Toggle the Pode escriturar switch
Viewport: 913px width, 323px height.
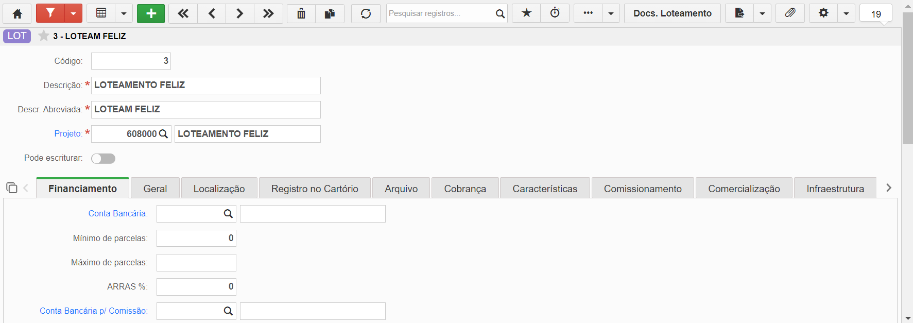103,158
